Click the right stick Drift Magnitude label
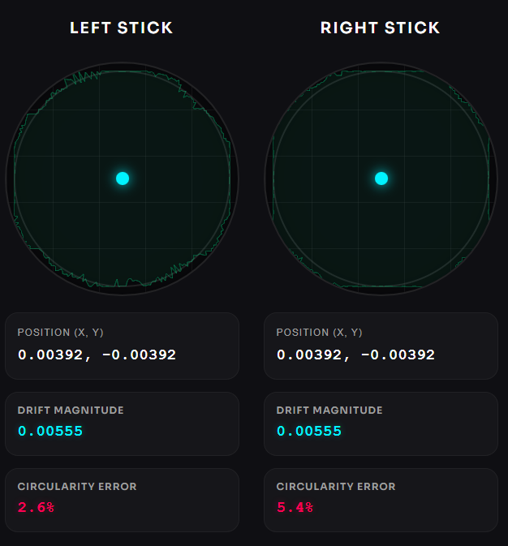This screenshot has width=508, height=546. click(329, 411)
